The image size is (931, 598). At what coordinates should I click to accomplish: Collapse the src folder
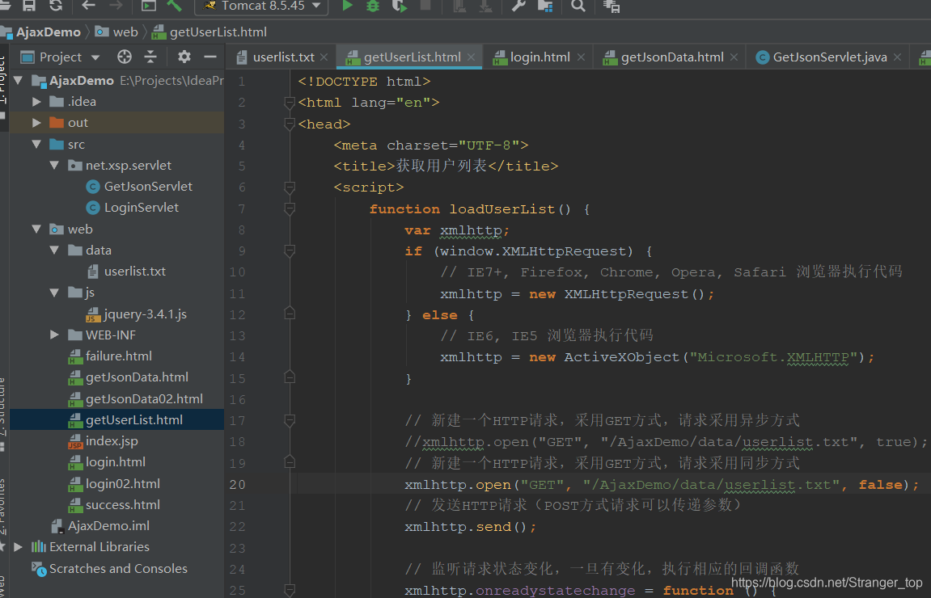click(36, 144)
